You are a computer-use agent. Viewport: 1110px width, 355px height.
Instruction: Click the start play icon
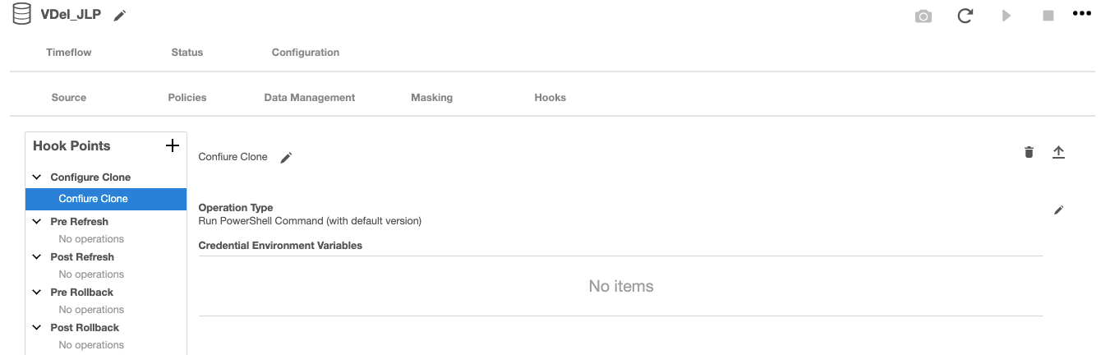tap(1006, 16)
